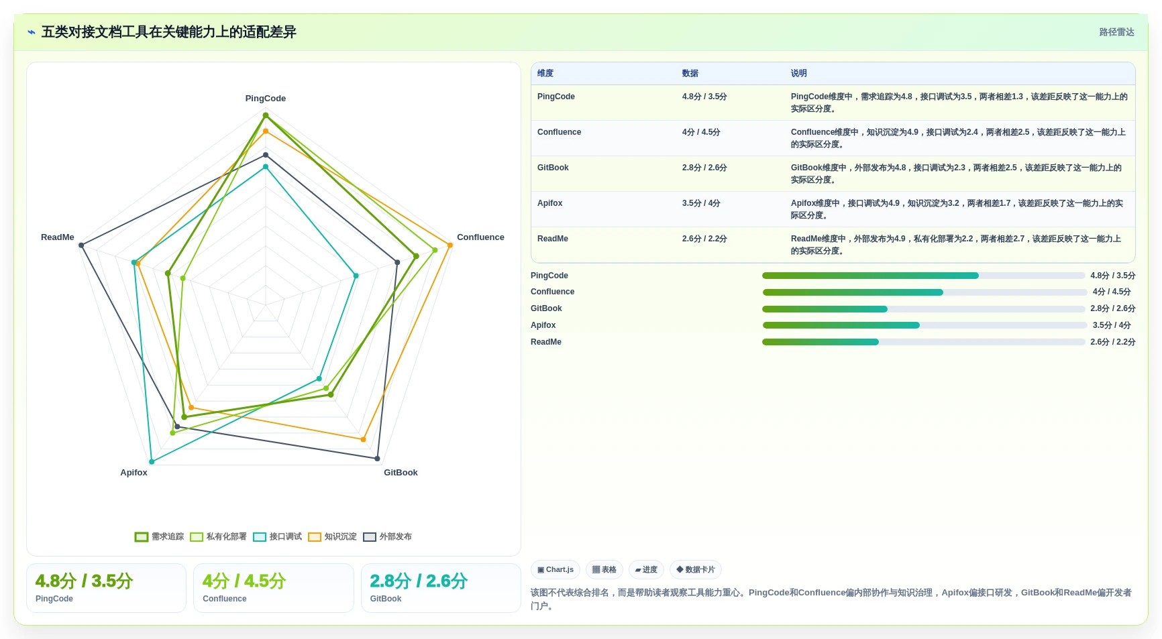Image resolution: width=1162 pixels, height=639 pixels.
Task: Click the ReadMe table row name
Action: 553,239
